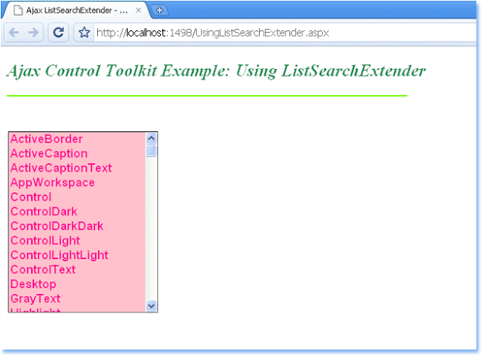Select ControlDarkDark in the list
The width and height of the screenshot is (486, 357).
tap(77, 226)
